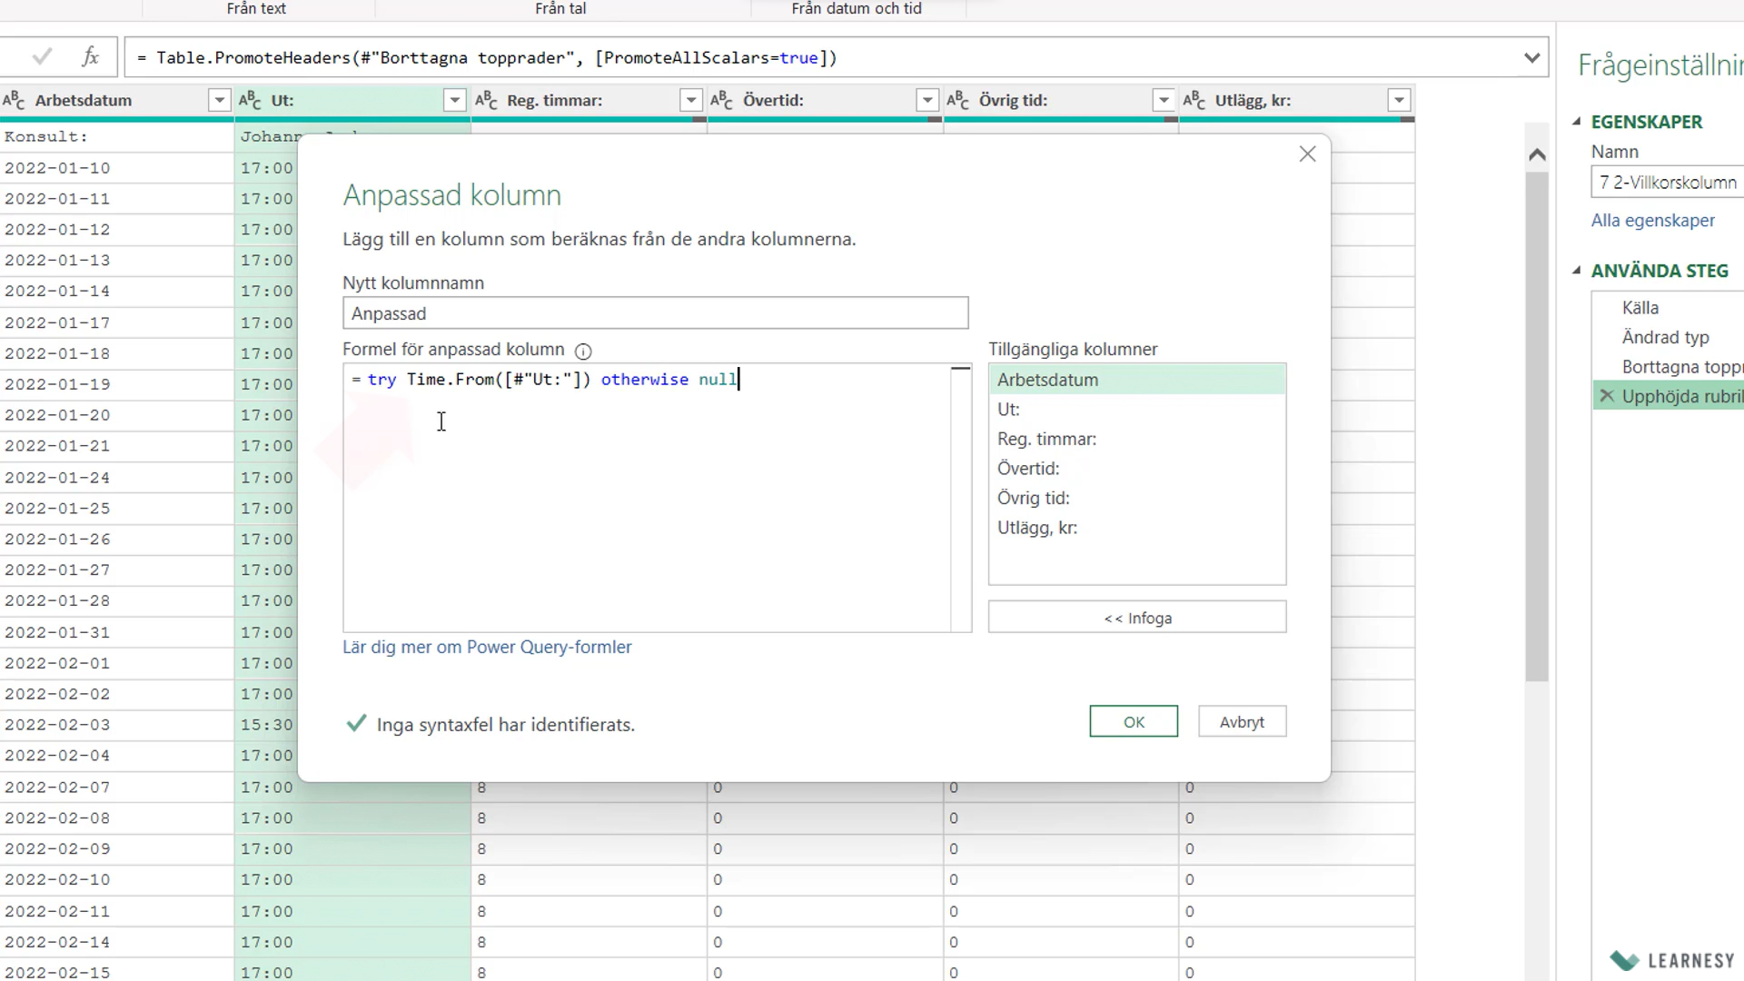Viewport: 1744px width, 981px height.
Task: Collapse the ANVÄNDA STEG section
Action: [1578, 270]
